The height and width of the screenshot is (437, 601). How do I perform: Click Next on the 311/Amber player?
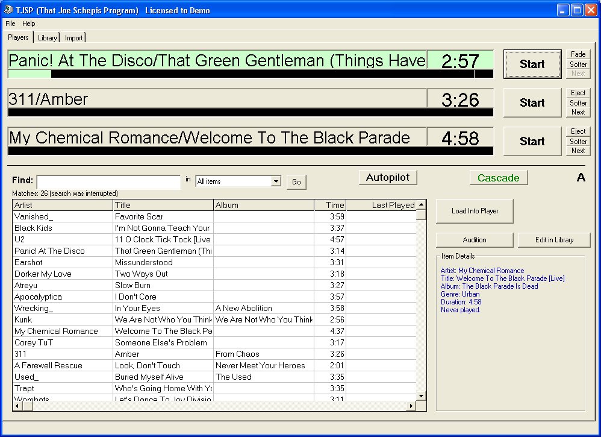[578, 112]
